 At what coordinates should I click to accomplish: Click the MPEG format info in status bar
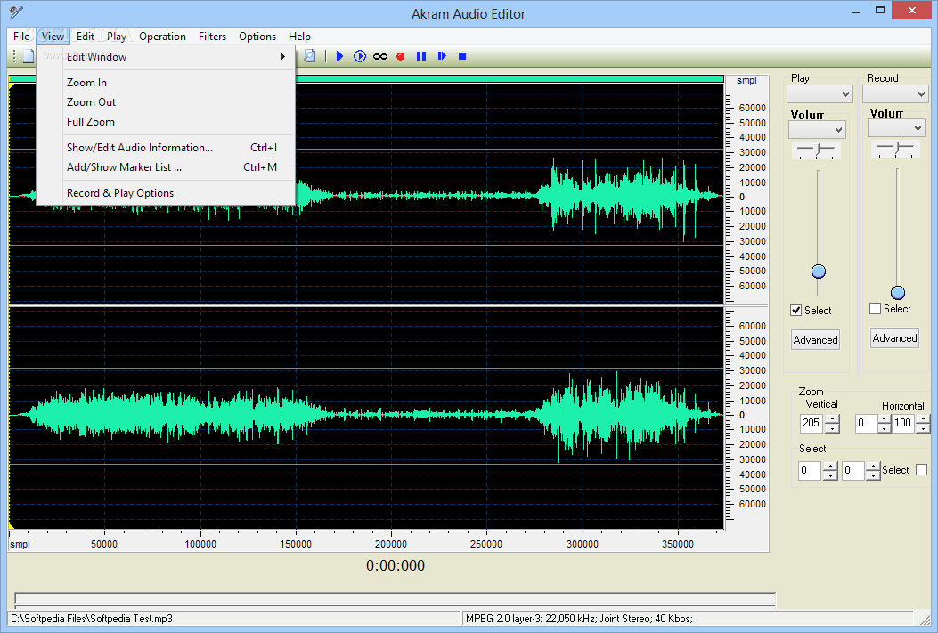(x=579, y=619)
